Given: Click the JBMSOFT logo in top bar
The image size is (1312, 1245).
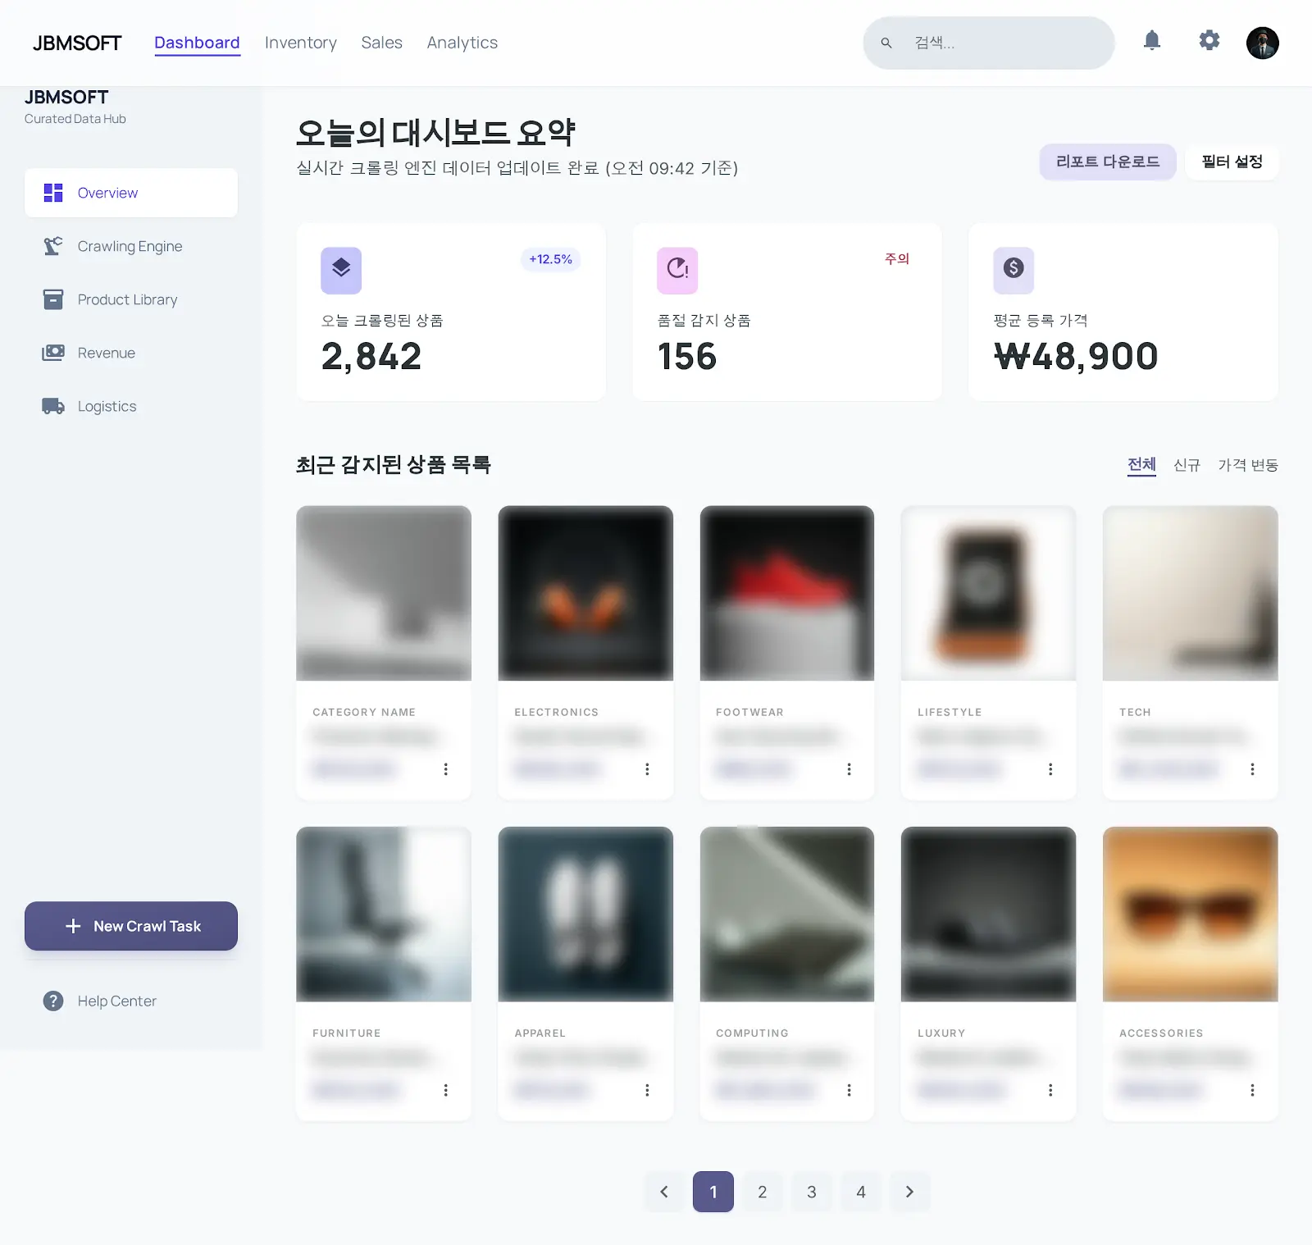Looking at the screenshot, I should (x=77, y=43).
